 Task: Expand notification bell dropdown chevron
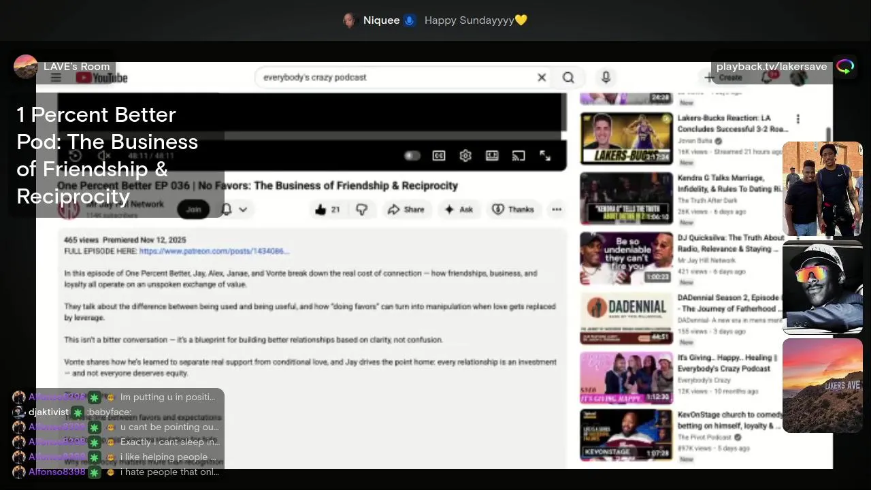coord(242,210)
